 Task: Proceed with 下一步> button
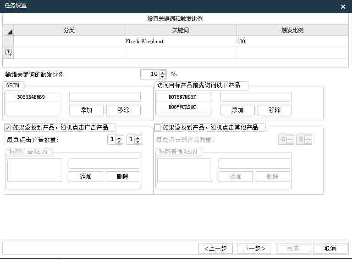pyautogui.click(x=254, y=249)
